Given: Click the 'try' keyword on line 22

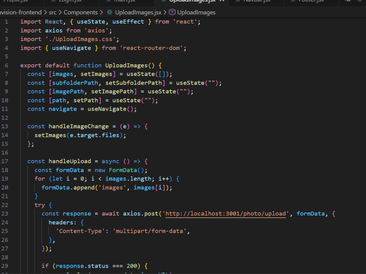Looking at the screenshot, I should (x=40, y=205).
